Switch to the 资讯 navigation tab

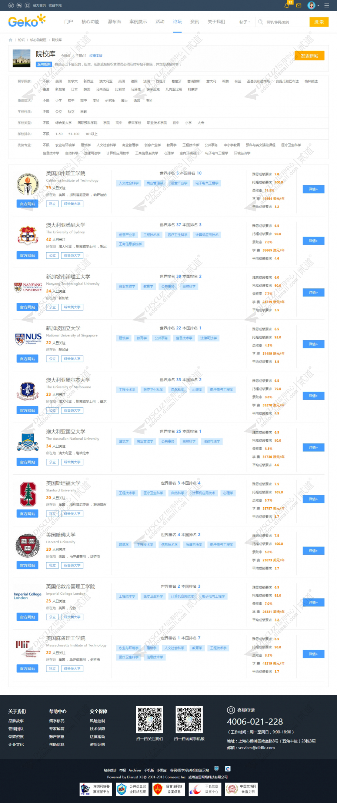[194, 21]
